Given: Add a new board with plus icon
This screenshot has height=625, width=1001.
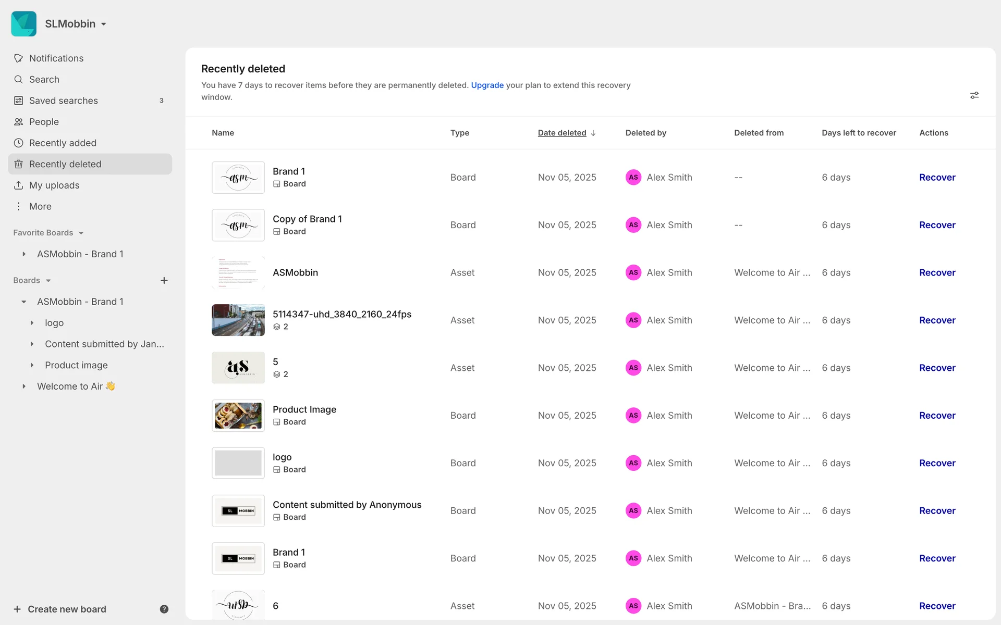Looking at the screenshot, I should (x=164, y=280).
